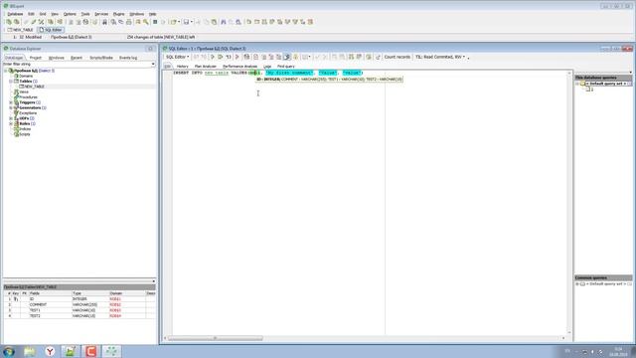Viewport: 636px width, 358px height.
Task: Open the Recent tab in Database Explorer
Action: 77,58
